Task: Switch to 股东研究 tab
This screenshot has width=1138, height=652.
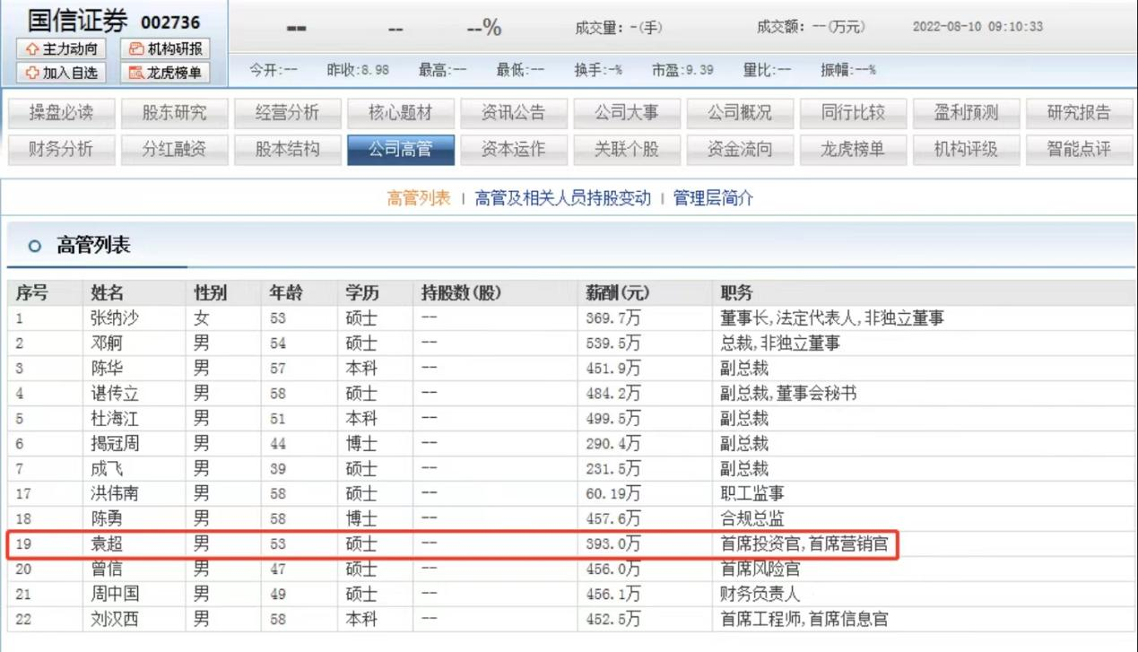Action: 174,113
